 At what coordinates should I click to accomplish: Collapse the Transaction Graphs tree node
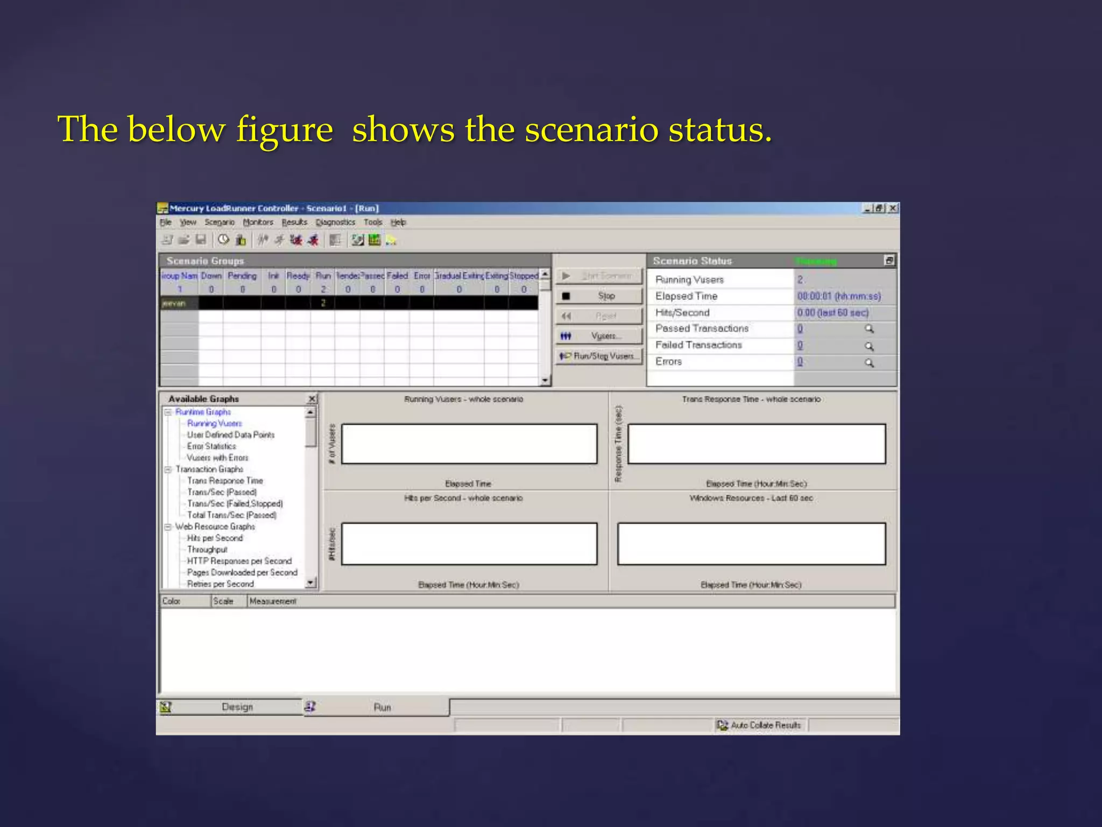[x=168, y=469]
